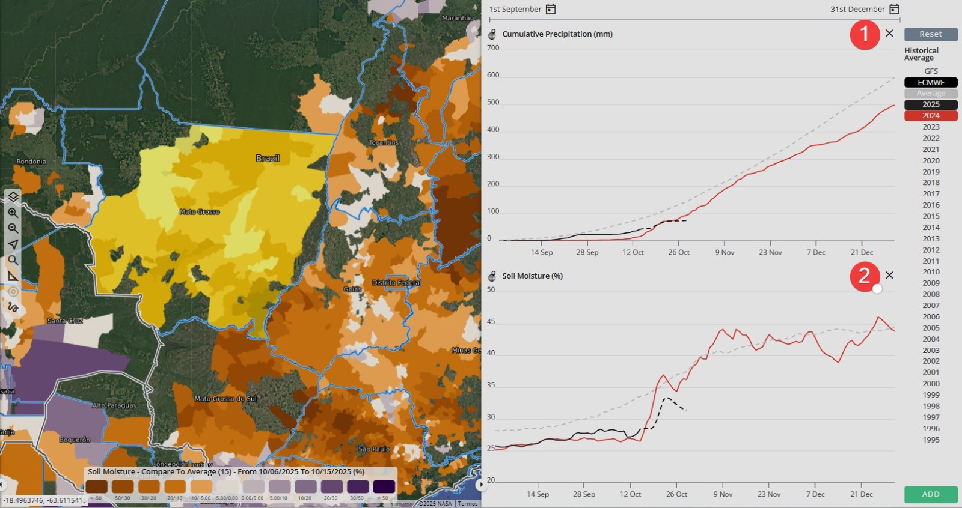Close the Cumulative Precipitation chart
Viewport: 962px width, 508px height.
click(x=889, y=34)
